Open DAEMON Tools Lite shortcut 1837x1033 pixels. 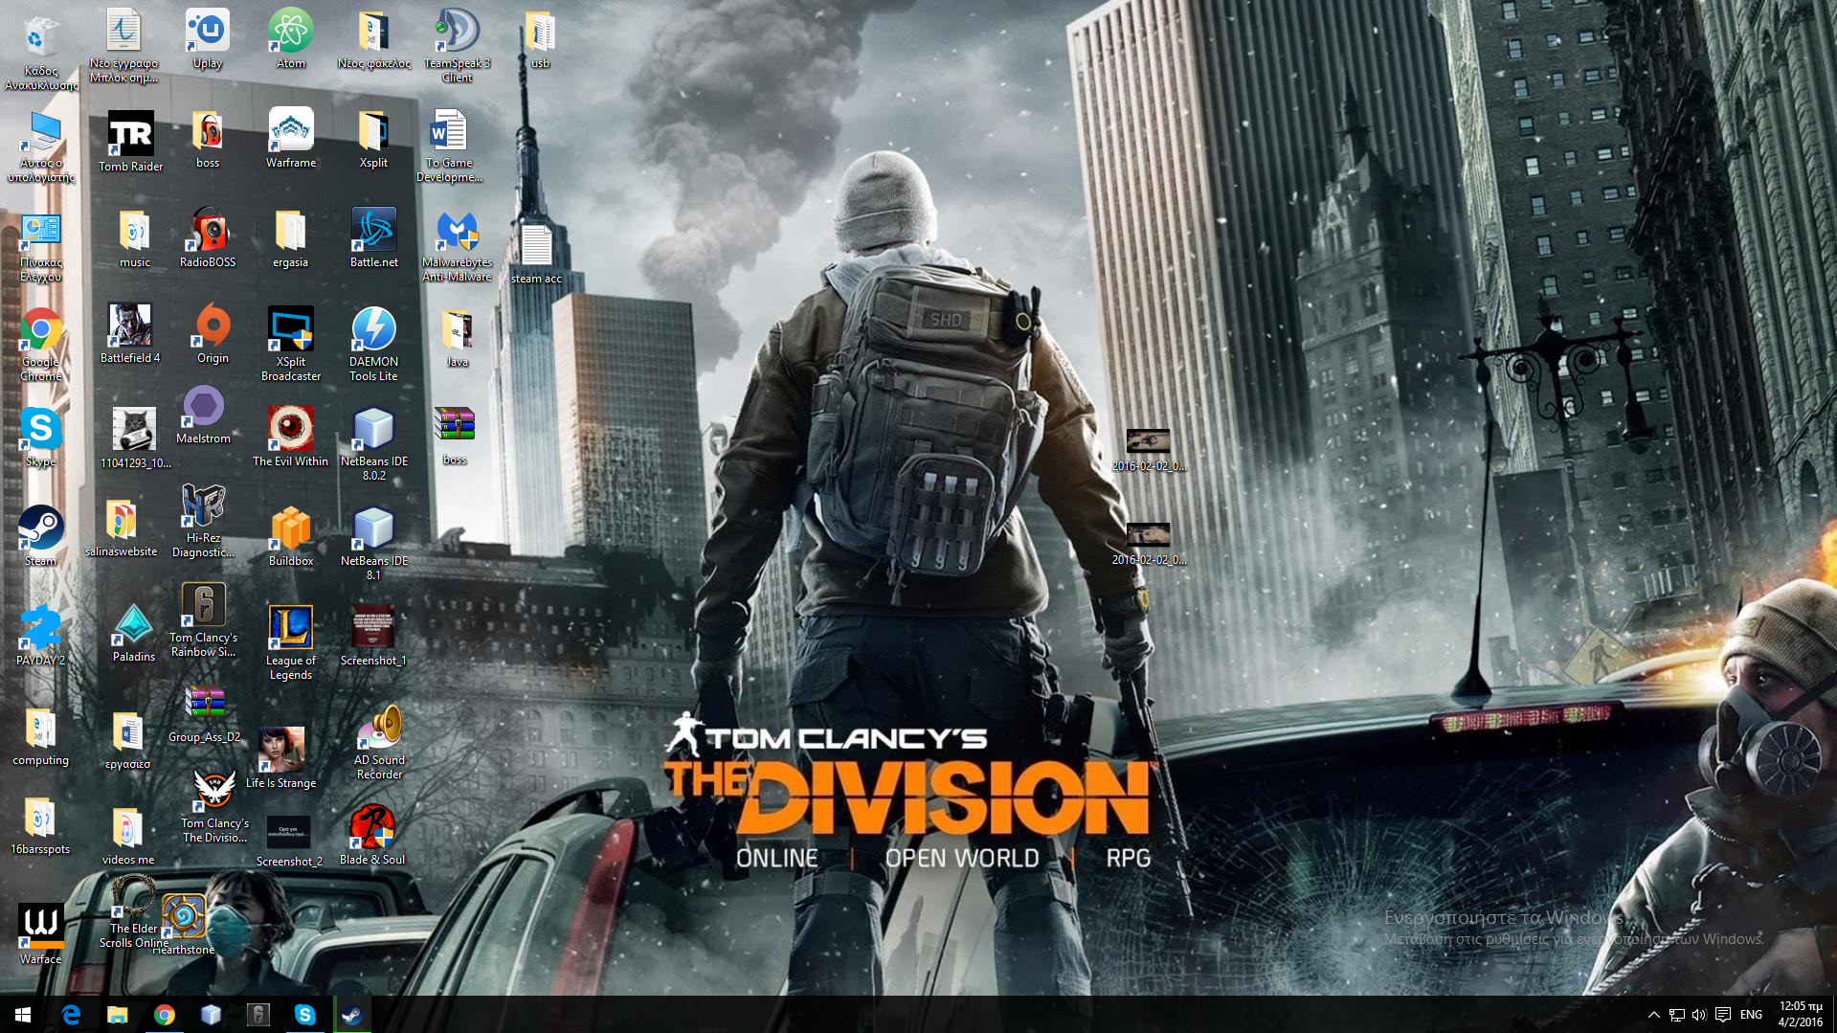[x=373, y=345]
